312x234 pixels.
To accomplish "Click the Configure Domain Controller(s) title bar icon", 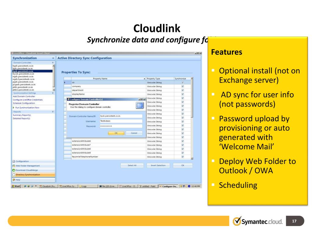I will [68, 99].
